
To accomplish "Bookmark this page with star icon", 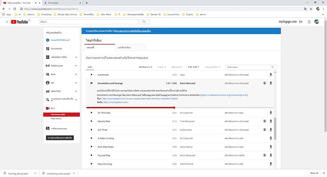I will pos(311,9).
